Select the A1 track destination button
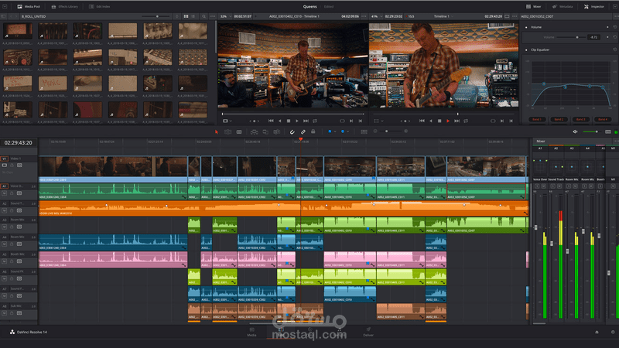 pos(5,186)
